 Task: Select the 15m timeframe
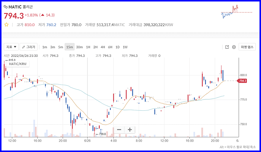tap(70, 47)
